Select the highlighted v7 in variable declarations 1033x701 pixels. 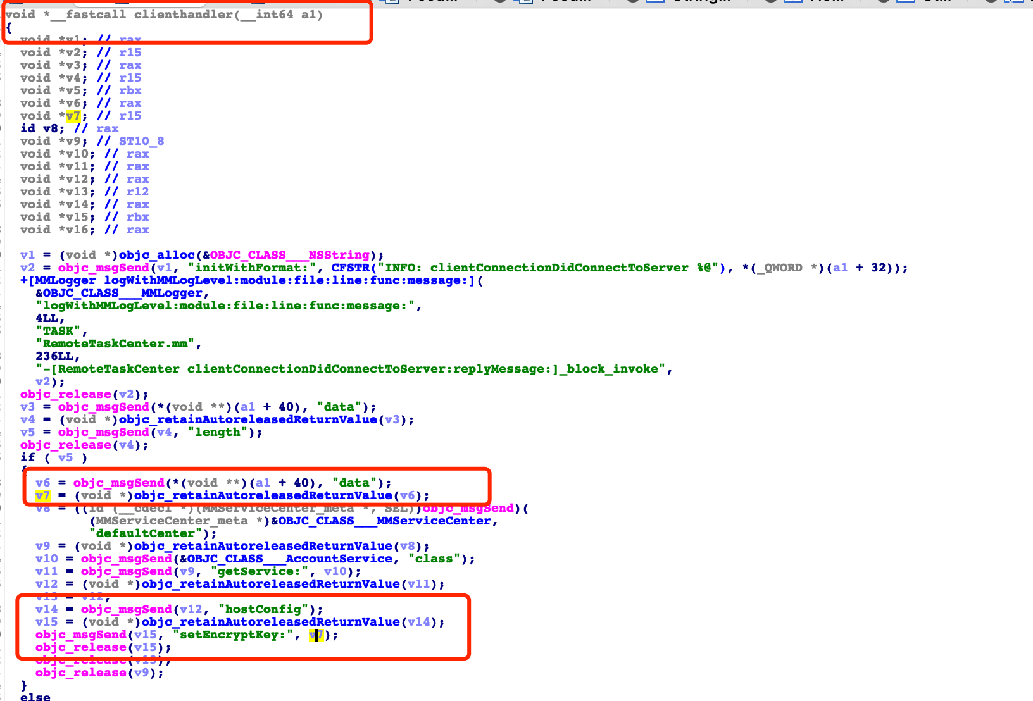coord(73,116)
